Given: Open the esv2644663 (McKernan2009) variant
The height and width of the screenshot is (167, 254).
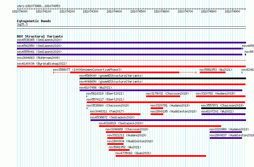Looking at the screenshot, I should [x=39, y=58].
